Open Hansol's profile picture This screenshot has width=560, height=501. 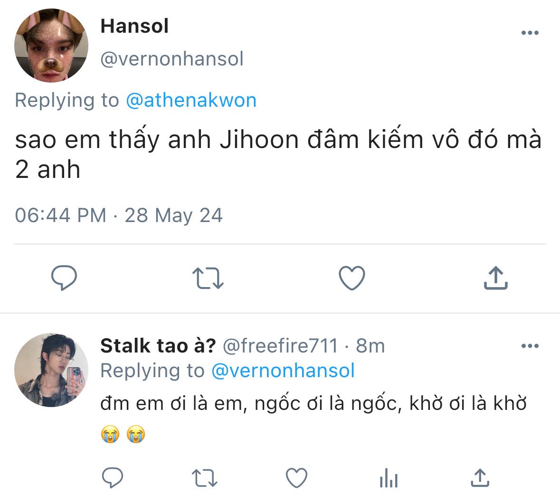pyautogui.click(x=51, y=46)
